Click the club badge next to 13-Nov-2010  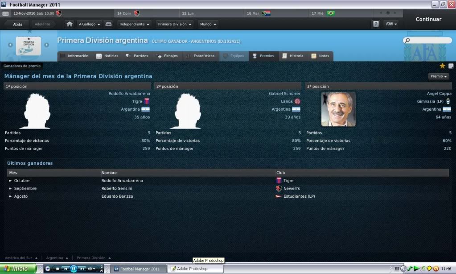[x=59, y=13]
